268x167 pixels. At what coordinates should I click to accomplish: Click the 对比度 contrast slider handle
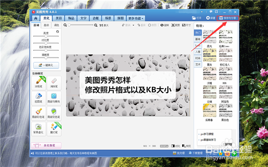(x=46, y=43)
